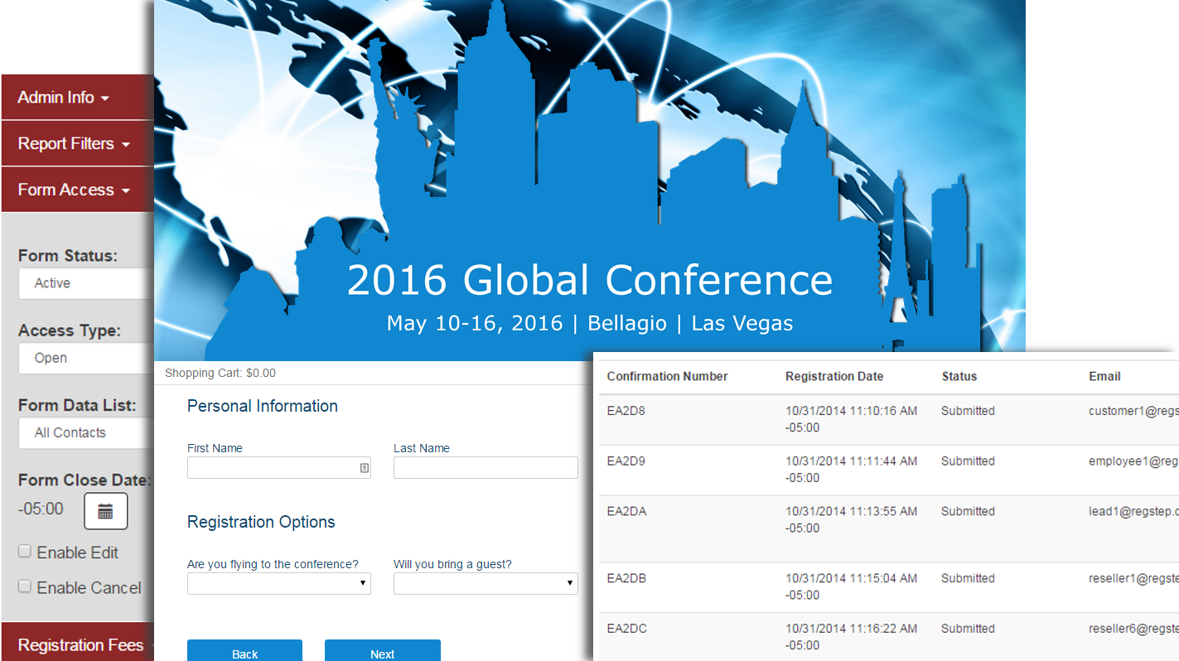This screenshot has height=661, width=1179.
Task: Select confirmation number EA2D8
Action: tap(626, 411)
